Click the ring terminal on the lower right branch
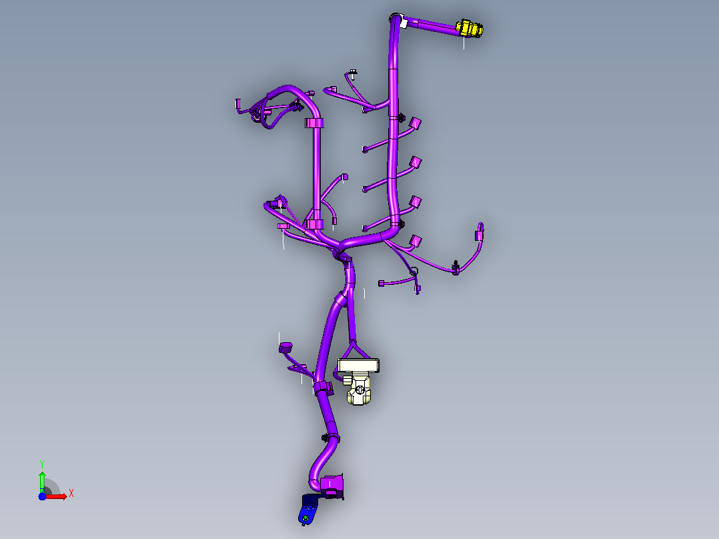This screenshot has width=719, height=539. [414, 272]
